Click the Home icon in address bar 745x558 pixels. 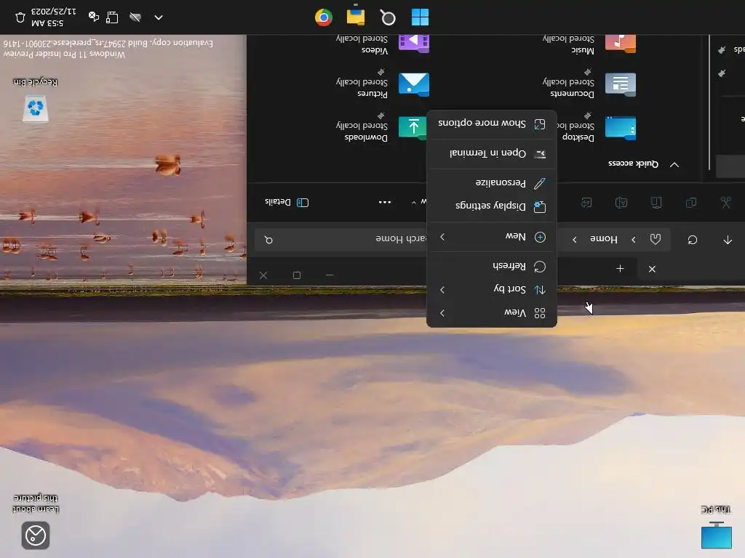(656, 239)
